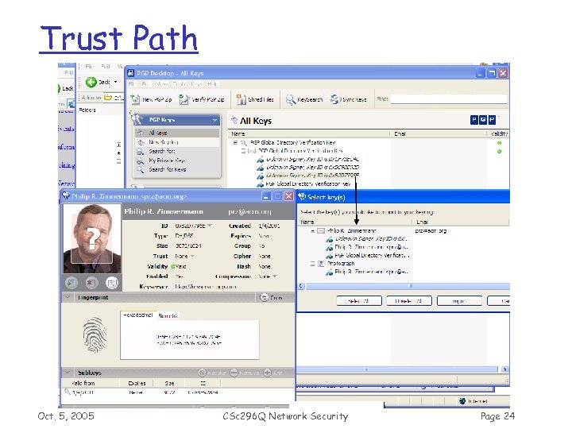572x429 pixels.
Task: Open the Keys menu in PGP Desktop
Action: (x=196, y=84)
